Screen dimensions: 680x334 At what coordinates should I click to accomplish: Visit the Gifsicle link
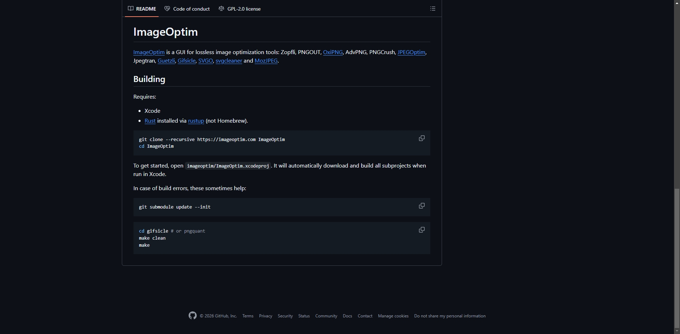(187, 61)
